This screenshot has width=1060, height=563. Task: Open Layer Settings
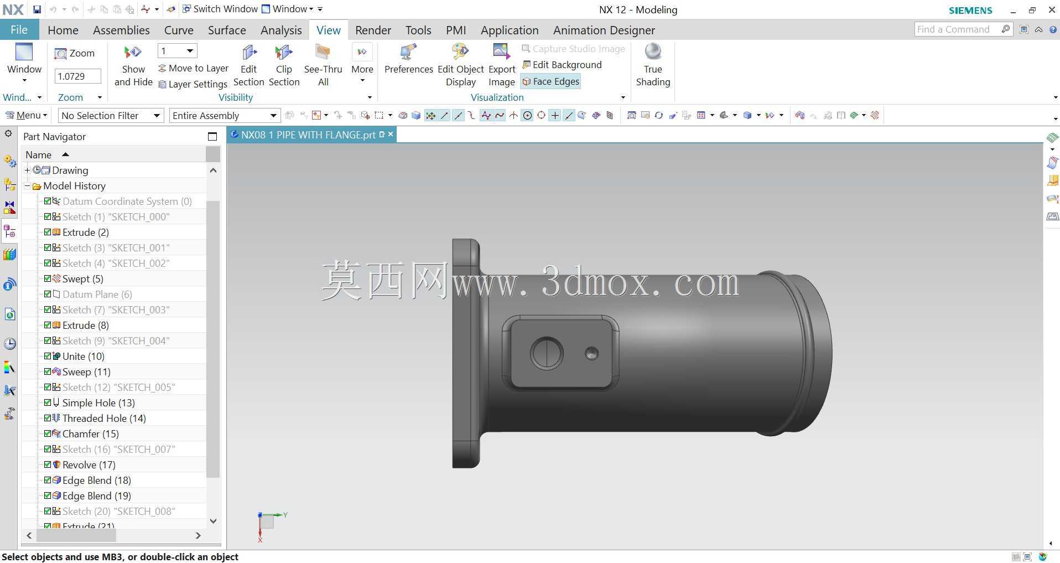tap(193, 84)
